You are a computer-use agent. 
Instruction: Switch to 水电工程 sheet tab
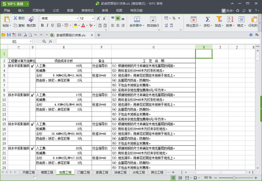point(139,172)
